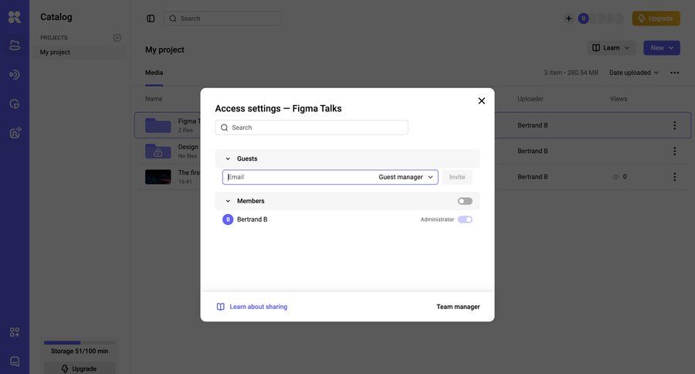Toggle the sidebar panel icon
Screen dimensions: 695x374
click(x=151, y=19)
